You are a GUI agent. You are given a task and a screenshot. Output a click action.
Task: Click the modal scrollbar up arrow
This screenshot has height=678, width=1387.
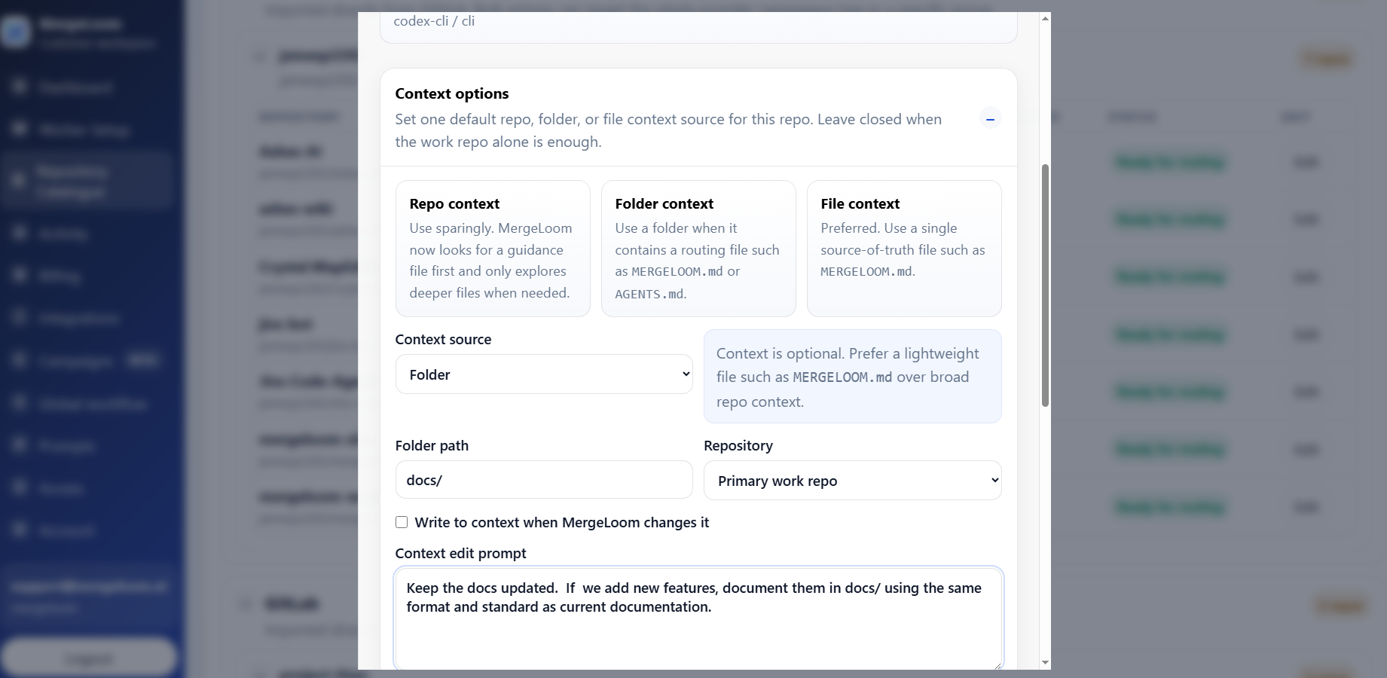(1045, 18)
